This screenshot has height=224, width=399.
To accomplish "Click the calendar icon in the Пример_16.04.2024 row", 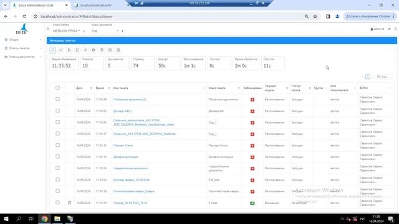I will [70, 203].
